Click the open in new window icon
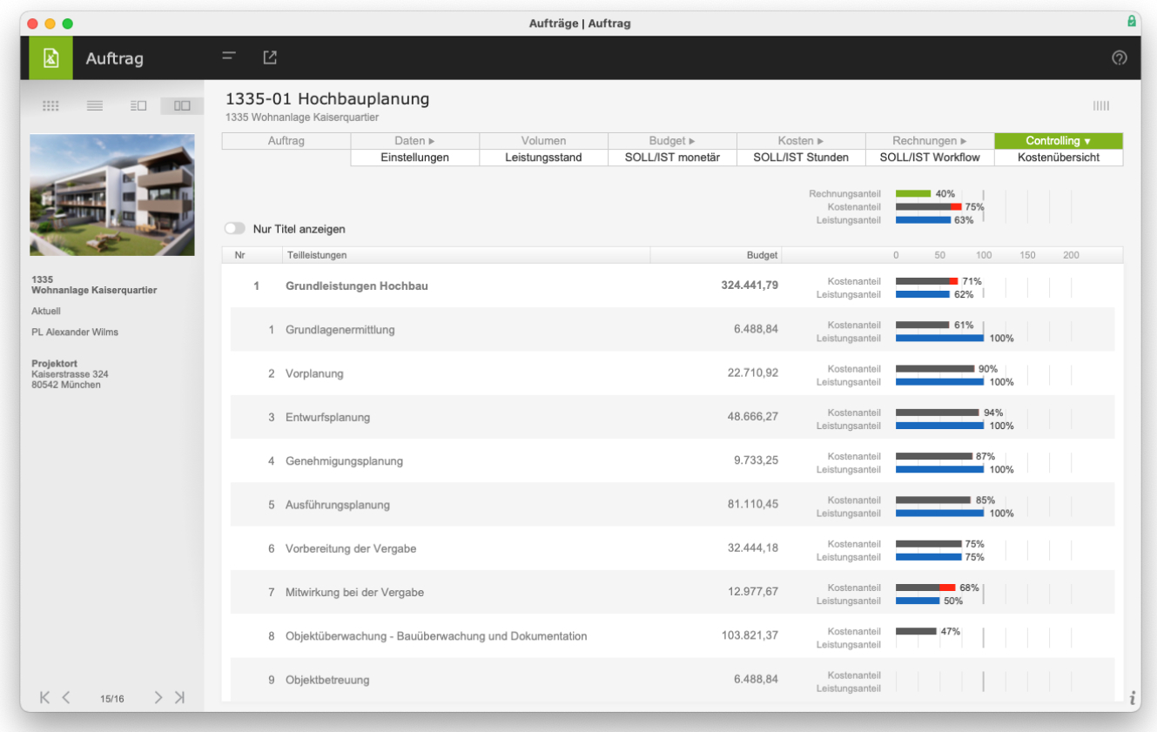Image resolution: width=1157 pixels, height=732 pixels. (x=270, y=57)
